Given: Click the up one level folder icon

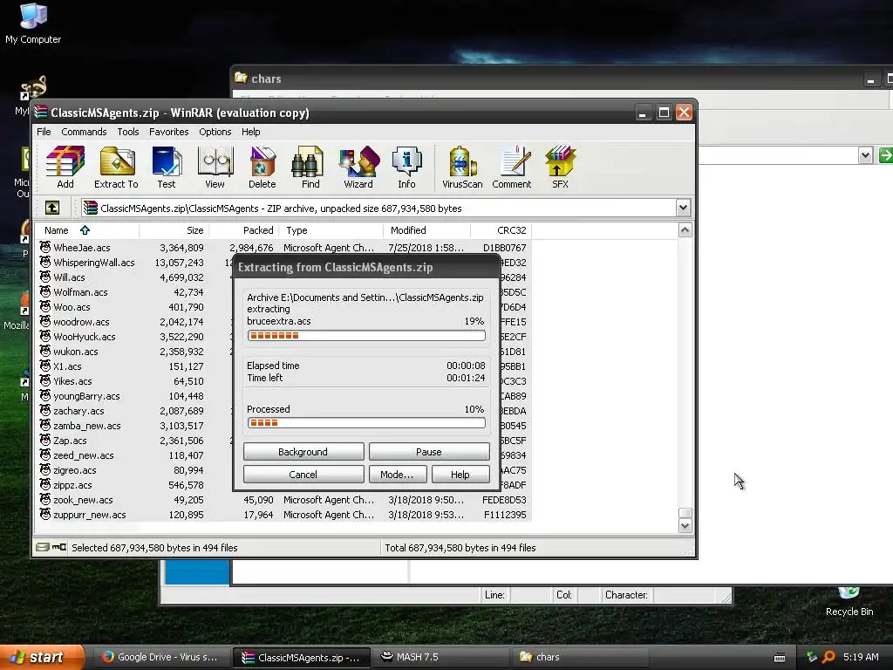Looking at the screenshot, I should coord(51,208).
